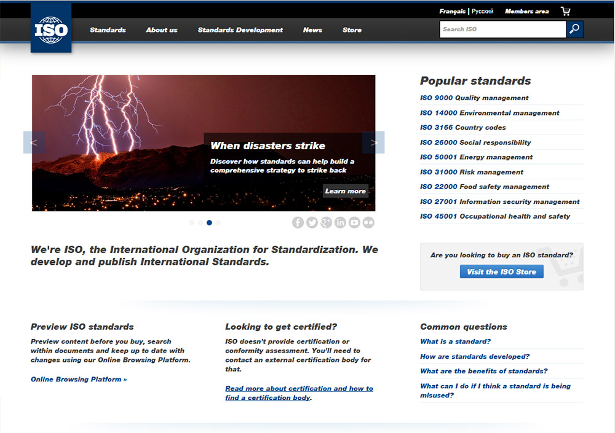Open ISO's Flickr icon
This screenshot has height=433, width=615.
pos(368,222)
